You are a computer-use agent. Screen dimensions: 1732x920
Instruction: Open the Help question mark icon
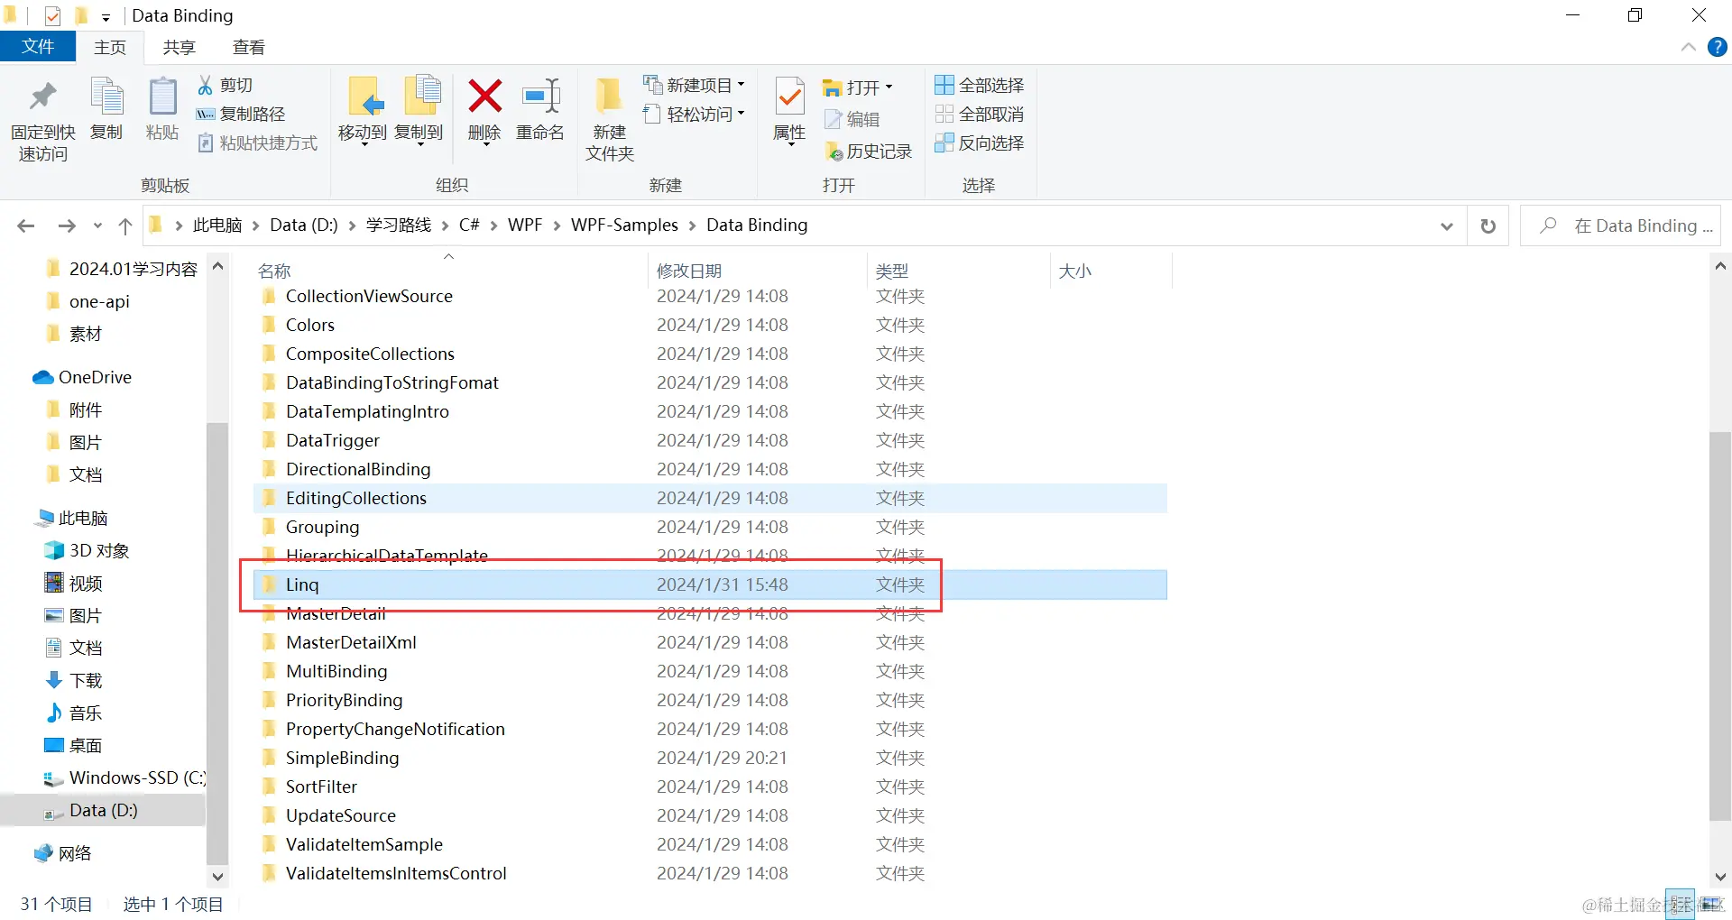coord(1718,47)
